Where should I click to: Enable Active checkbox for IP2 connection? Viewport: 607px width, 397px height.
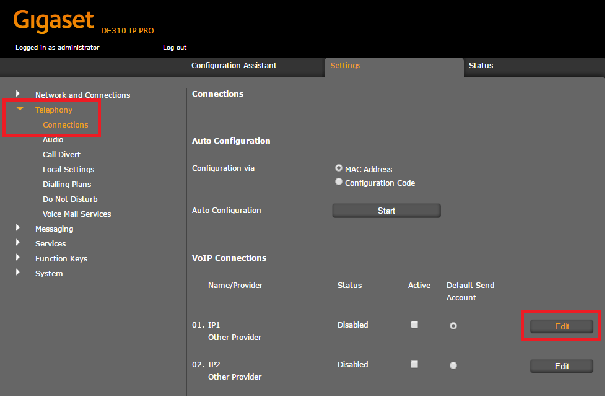(414, 365)
